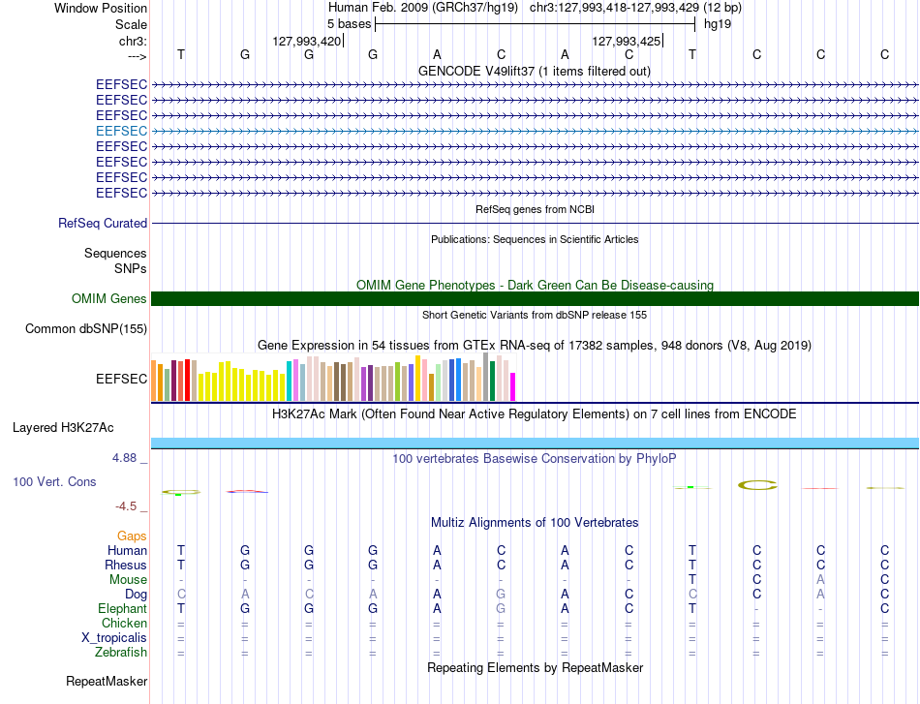Click the Mouse species row label
The image size is (920, 704).
pyautogui.click(x=128, y=580)
